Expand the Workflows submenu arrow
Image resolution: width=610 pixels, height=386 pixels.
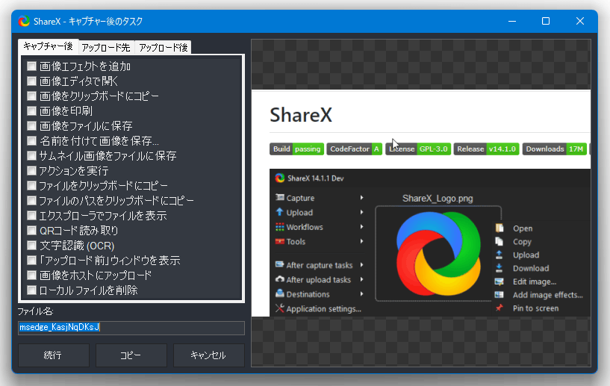[x=362, y=227]
